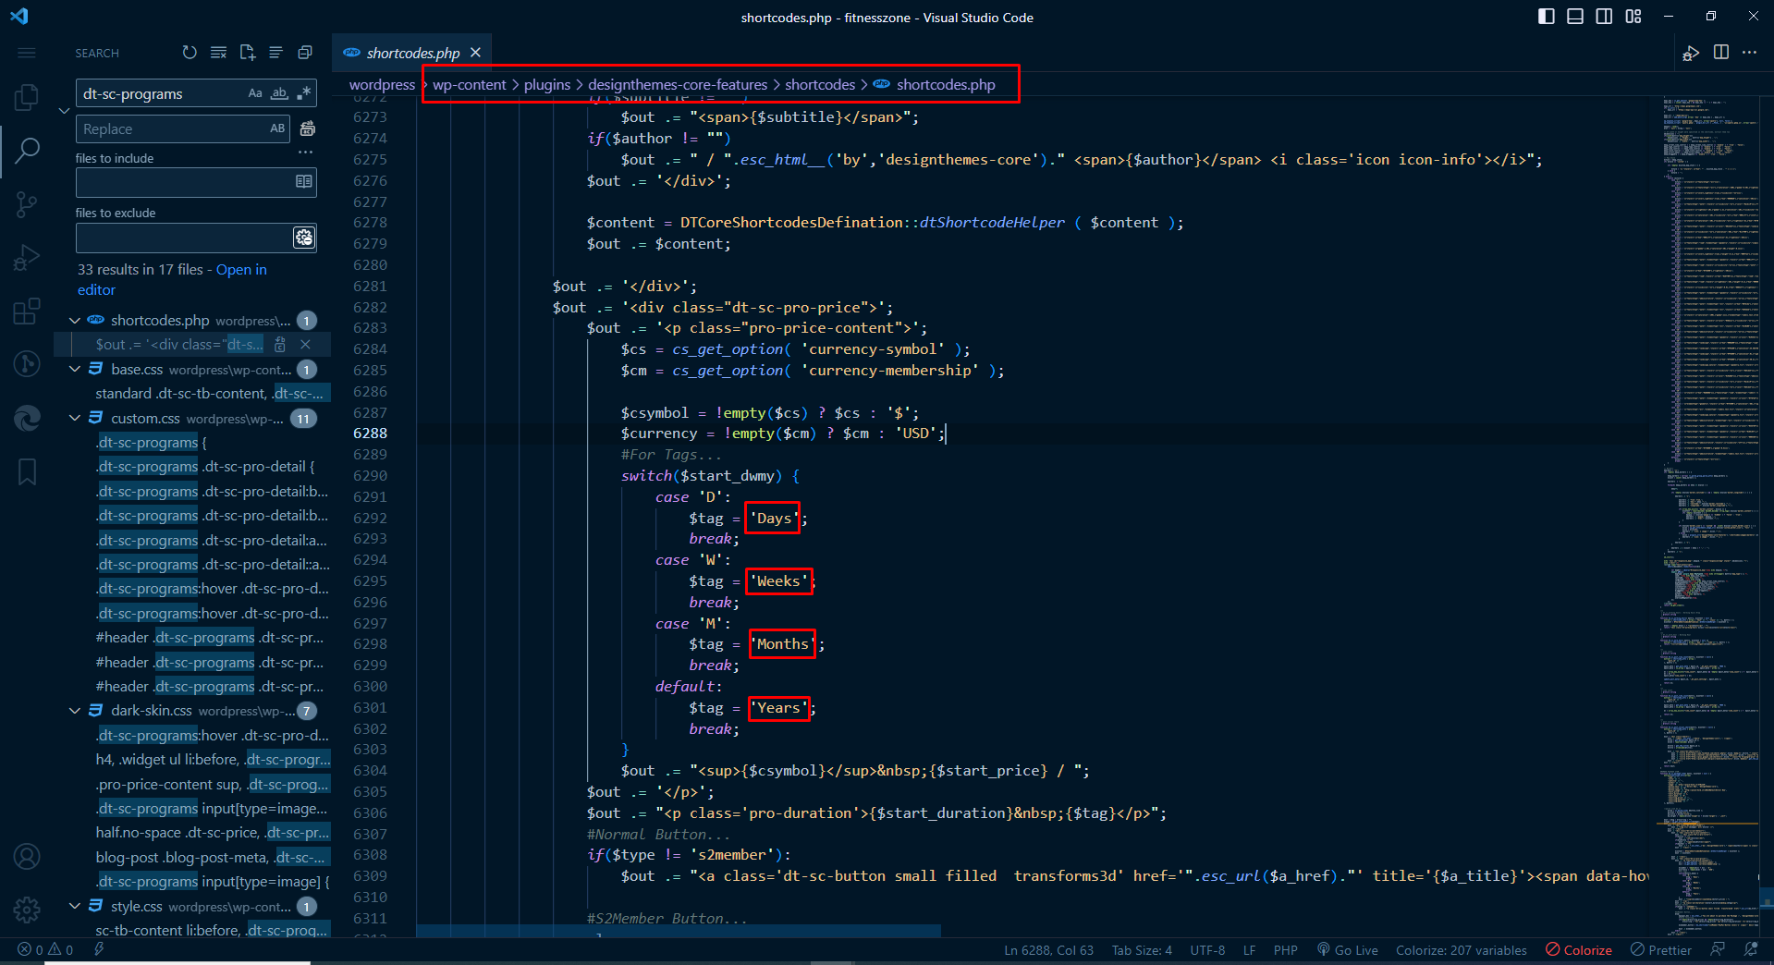Image resolution: width=1774 pixels, height=965 pixels.
Task: Open the Explorer view in the activity bar
Action: click(27, 97)
